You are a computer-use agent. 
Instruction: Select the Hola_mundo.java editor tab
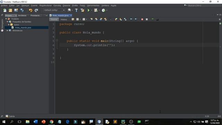click(60, 15)
